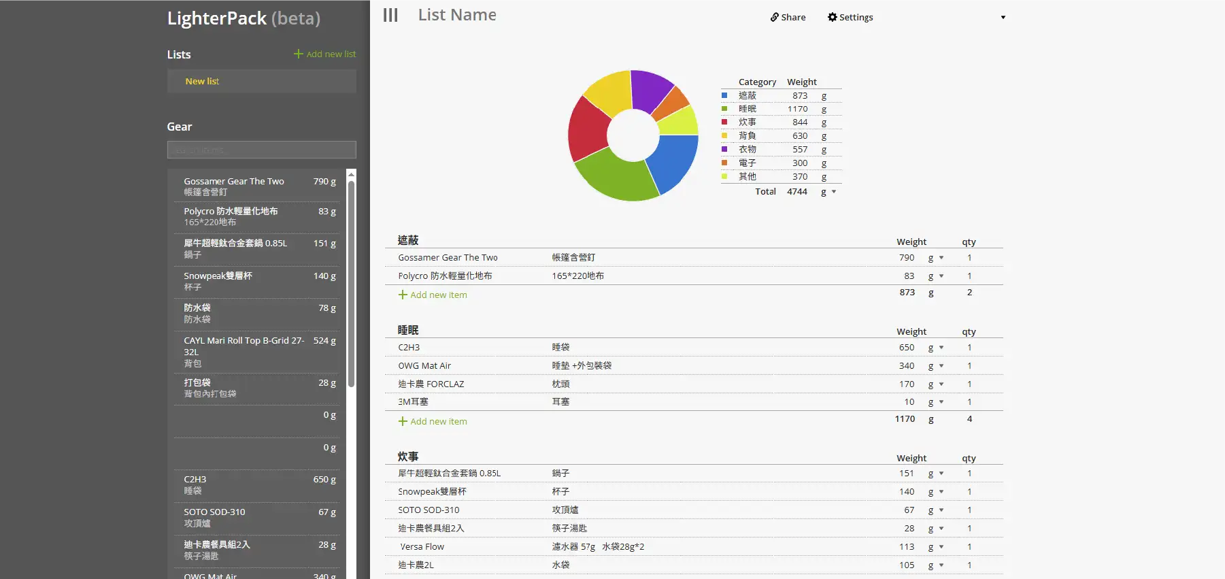Click the green 睡眠 color swatch in legend
1225x579 pixels.
tap(724, 109)
